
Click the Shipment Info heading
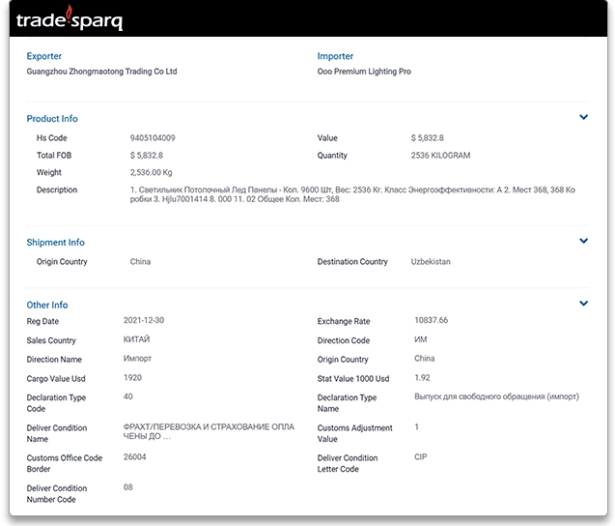(x=55, y=243)
